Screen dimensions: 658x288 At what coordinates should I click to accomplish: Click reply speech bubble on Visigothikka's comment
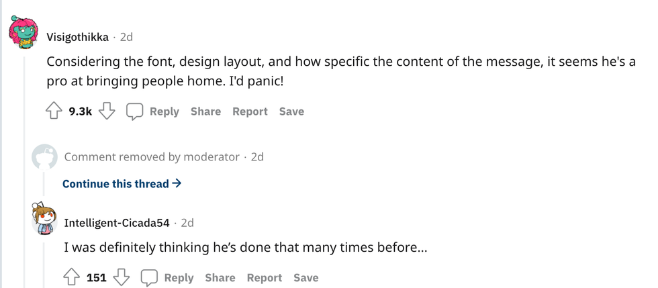tap(135, 111)
